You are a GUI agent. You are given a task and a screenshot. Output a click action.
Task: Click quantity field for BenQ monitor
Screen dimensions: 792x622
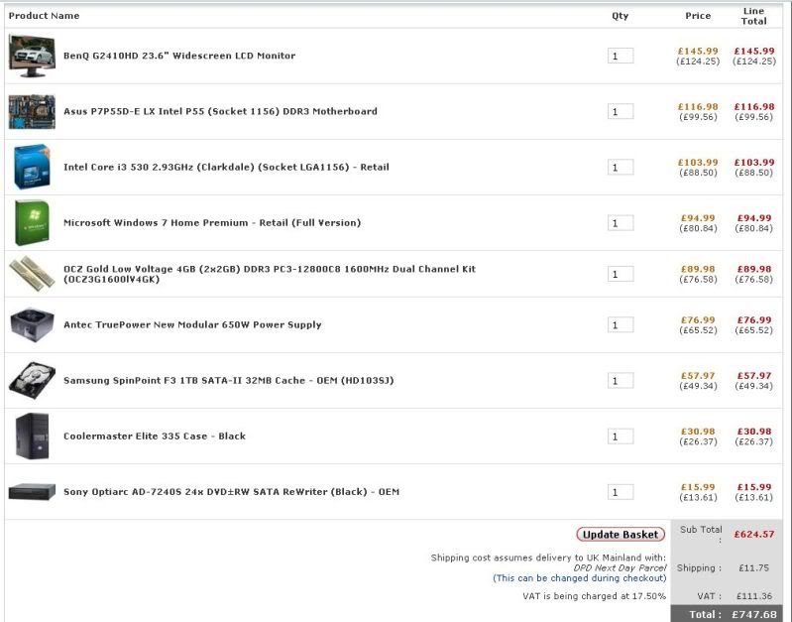point(621,56)
